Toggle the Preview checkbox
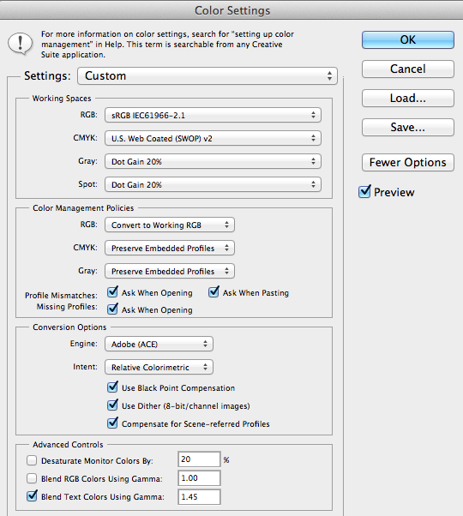Screen dimensions: 463x516 point(364,191)
